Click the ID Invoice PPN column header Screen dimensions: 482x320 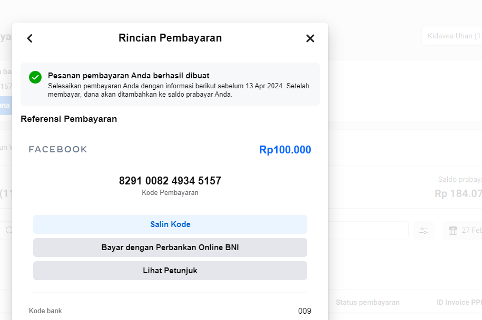point(458,302)
